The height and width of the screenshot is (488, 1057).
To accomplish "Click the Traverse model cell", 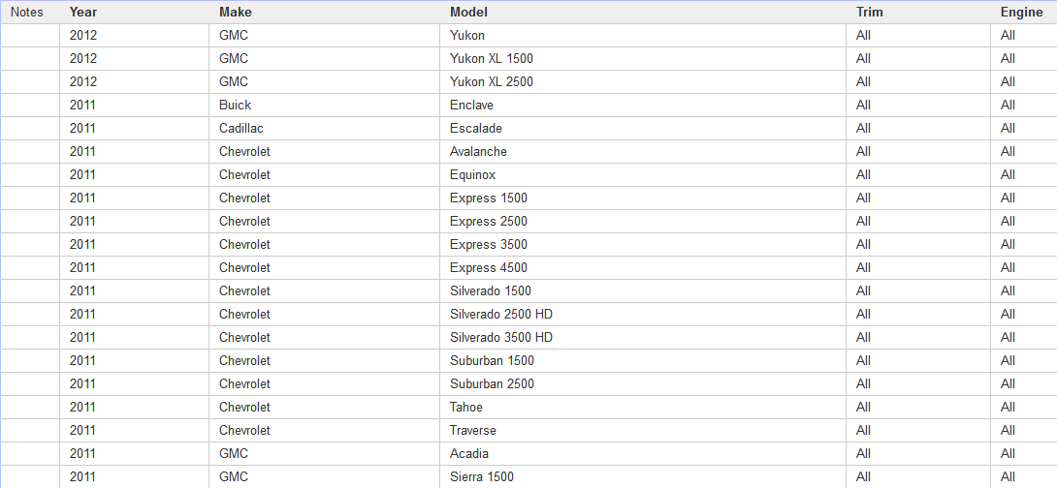I will click(x=472, y=430).
